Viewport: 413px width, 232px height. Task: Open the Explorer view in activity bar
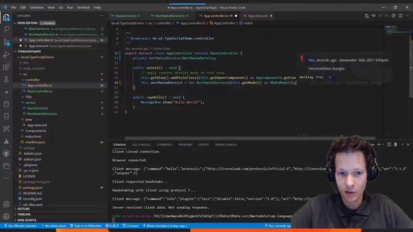tap(6, 17)
